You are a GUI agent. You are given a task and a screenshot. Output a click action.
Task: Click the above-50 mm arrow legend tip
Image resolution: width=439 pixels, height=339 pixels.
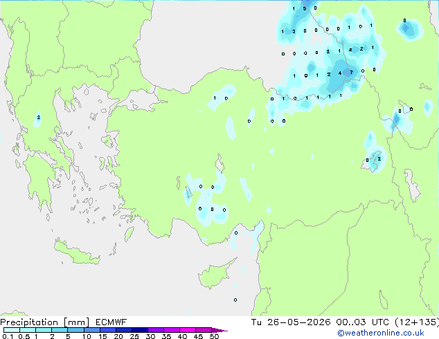[219, 330]
